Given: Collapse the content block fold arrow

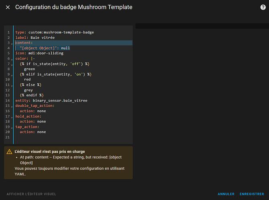Looking at the screenshot, I should (x=12, y=44).
